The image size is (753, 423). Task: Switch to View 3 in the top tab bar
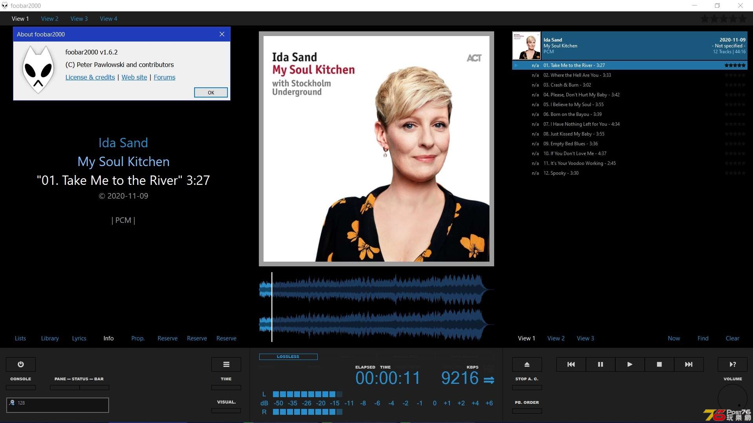tap(79, 18)
